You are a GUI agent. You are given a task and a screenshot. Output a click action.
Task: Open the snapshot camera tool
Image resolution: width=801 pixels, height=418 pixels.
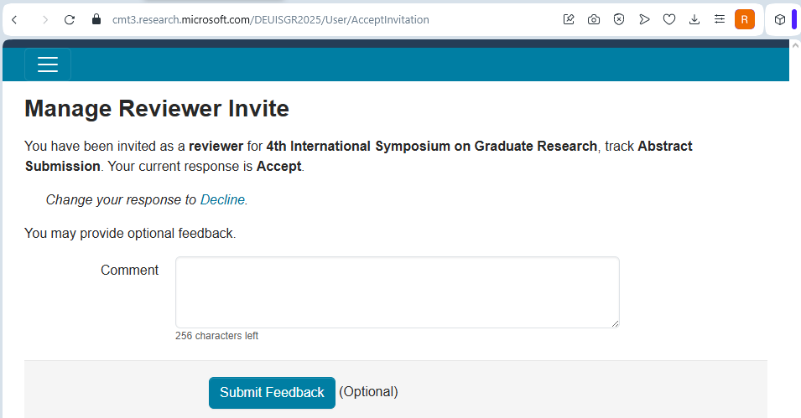coord(594,19)
